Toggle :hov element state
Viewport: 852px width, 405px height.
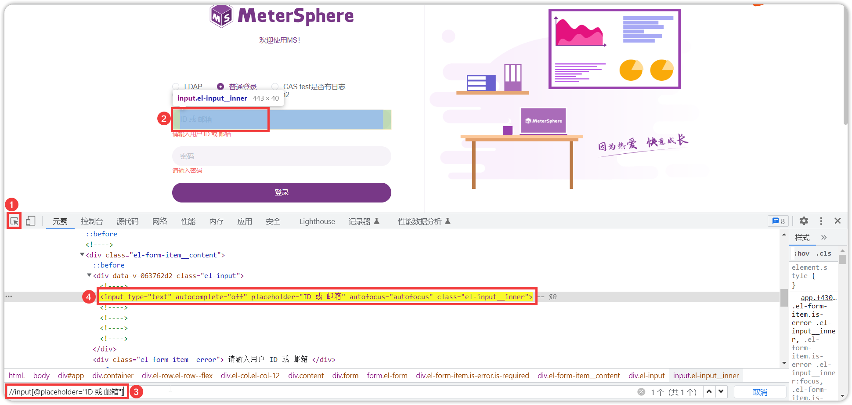click(801, 253)
